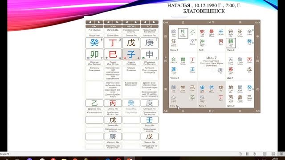Click the '7-й убийца' label under ЧАС
The height and width of the screenshot is (160, 285).
tap(94, 30)
